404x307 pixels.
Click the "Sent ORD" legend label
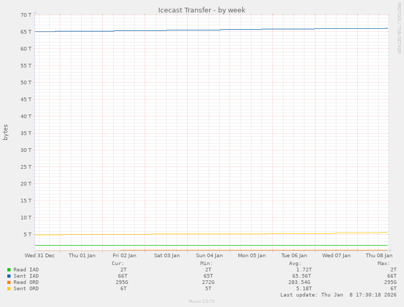click(26, 289)
